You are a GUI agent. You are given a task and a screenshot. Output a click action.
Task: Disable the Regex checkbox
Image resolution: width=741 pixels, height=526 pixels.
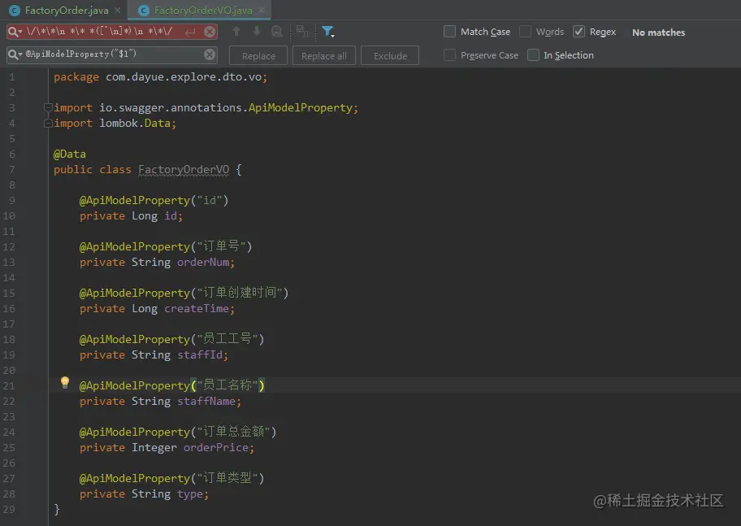click(578, 32)
